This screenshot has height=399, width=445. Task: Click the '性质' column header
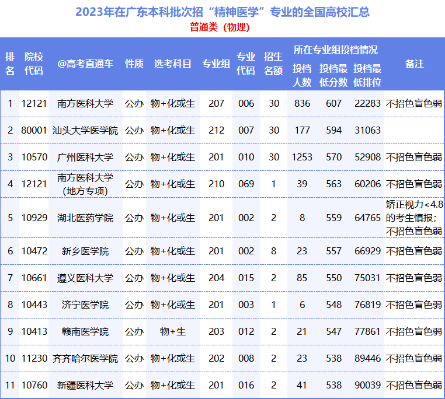click(x=134, y=64)
